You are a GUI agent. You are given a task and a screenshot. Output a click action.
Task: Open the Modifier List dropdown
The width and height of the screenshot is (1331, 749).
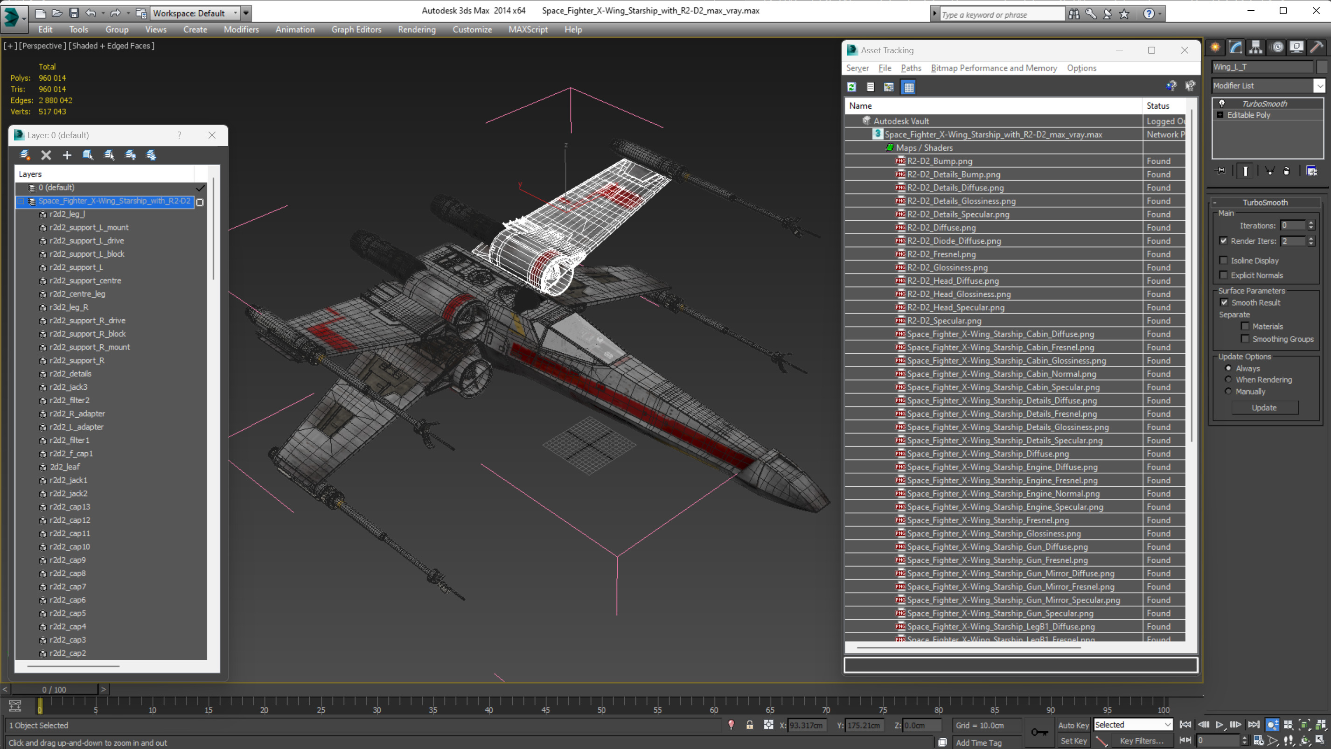(x=1320, y=86)
